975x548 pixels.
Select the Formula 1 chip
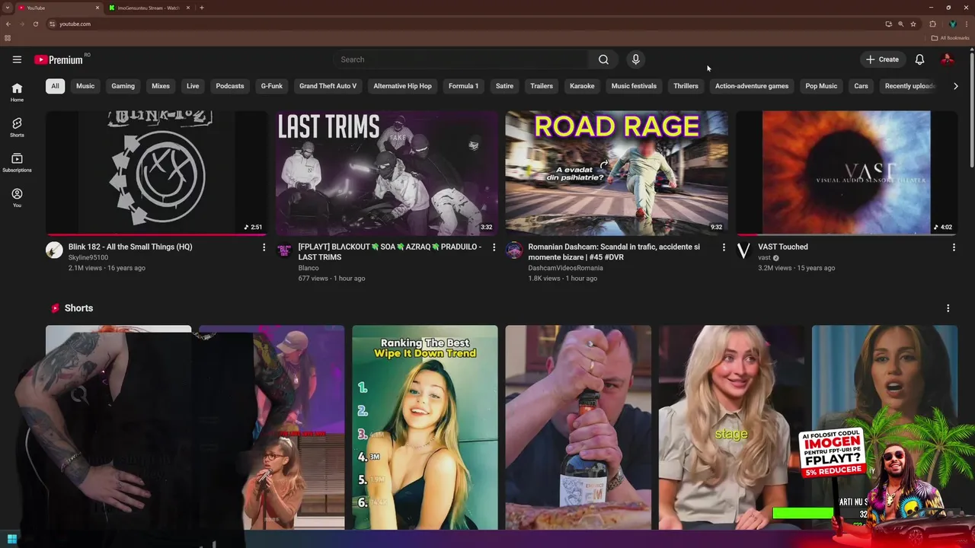[x=463, y=86]
